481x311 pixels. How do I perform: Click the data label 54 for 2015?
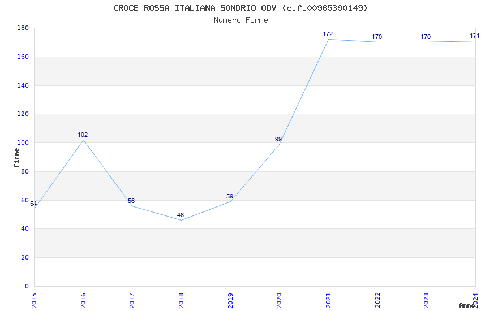tap(33, 204)
